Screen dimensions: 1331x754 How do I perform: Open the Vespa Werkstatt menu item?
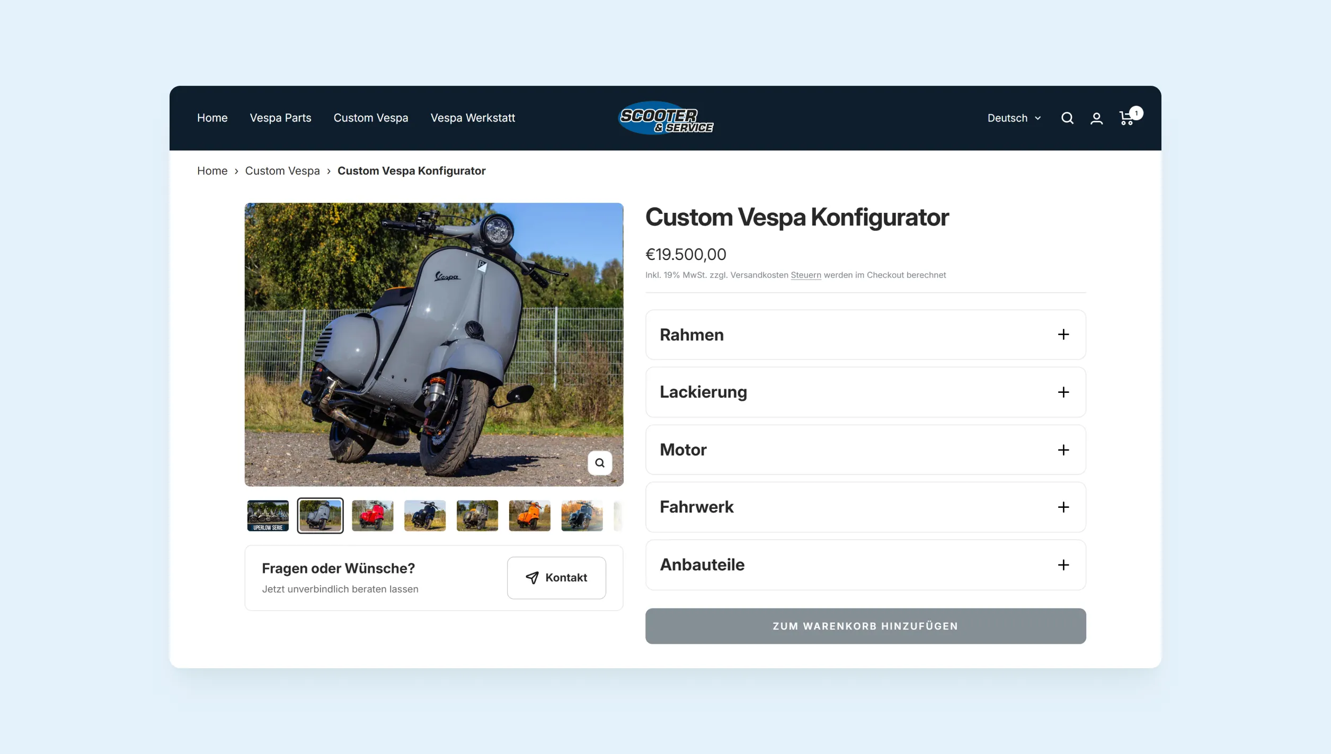(473, 118)
